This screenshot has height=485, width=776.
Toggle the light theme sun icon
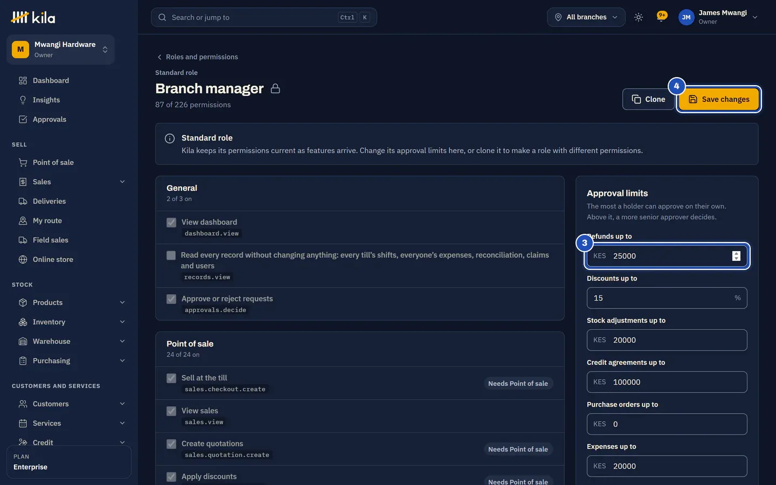click(x=639, y=17)
